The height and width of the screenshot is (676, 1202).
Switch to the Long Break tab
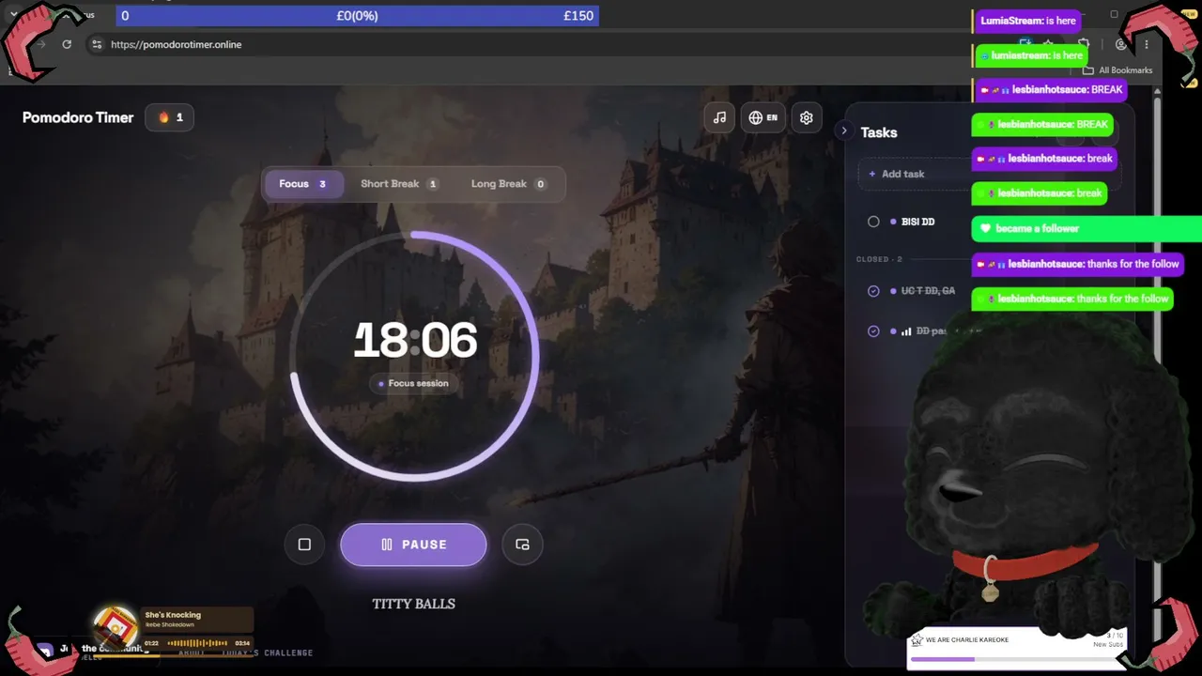[x=508, y=184]
